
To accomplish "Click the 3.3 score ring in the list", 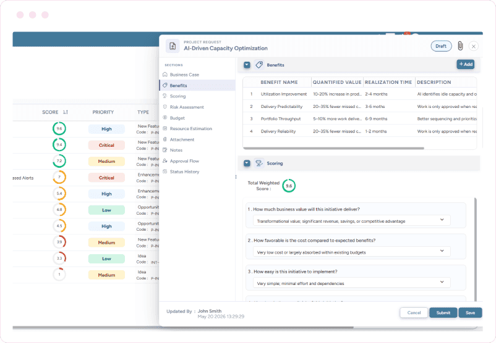I will [59, 258].
